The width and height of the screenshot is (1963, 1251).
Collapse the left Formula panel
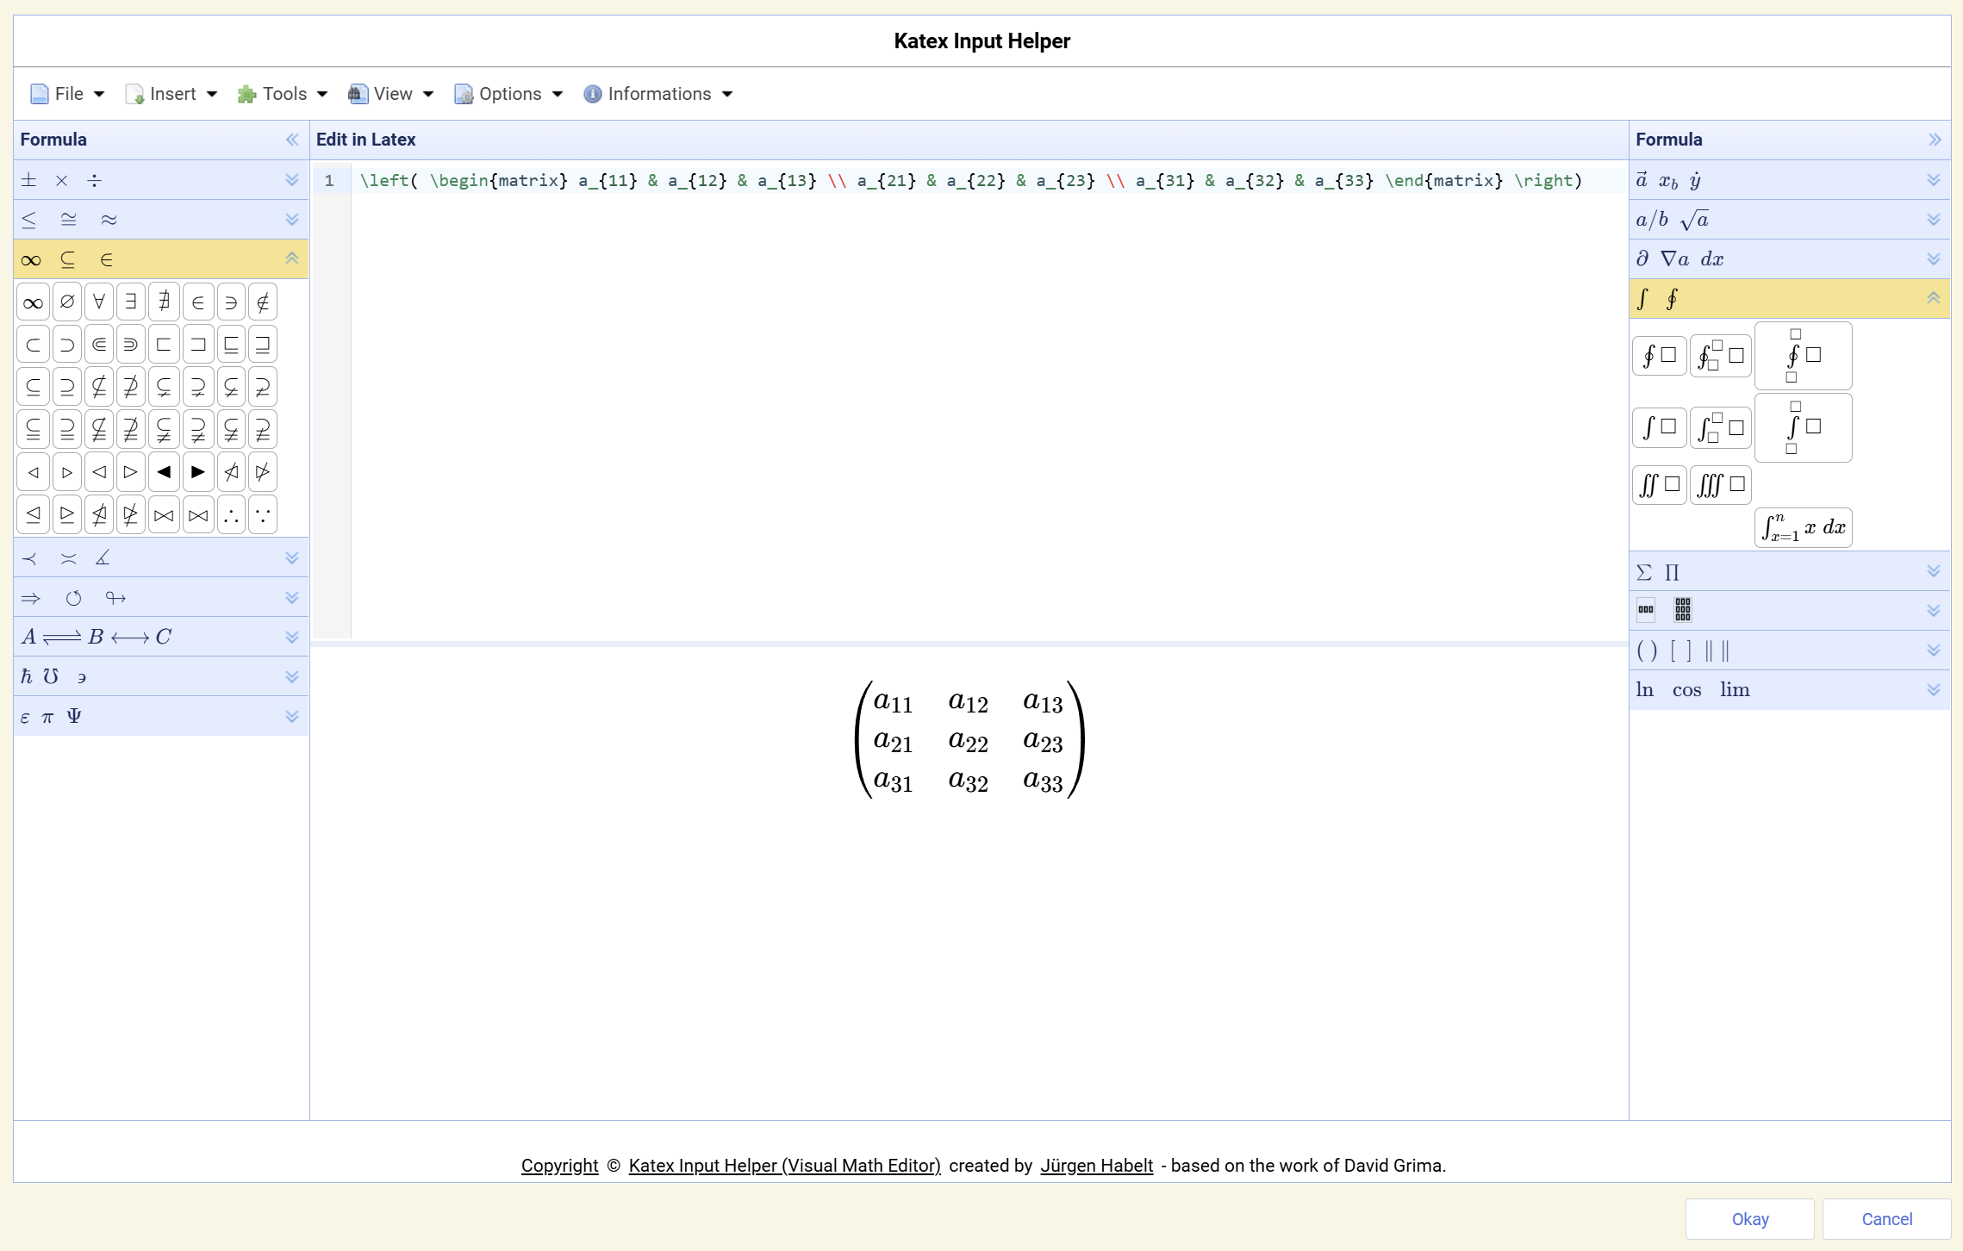[292, 140]
